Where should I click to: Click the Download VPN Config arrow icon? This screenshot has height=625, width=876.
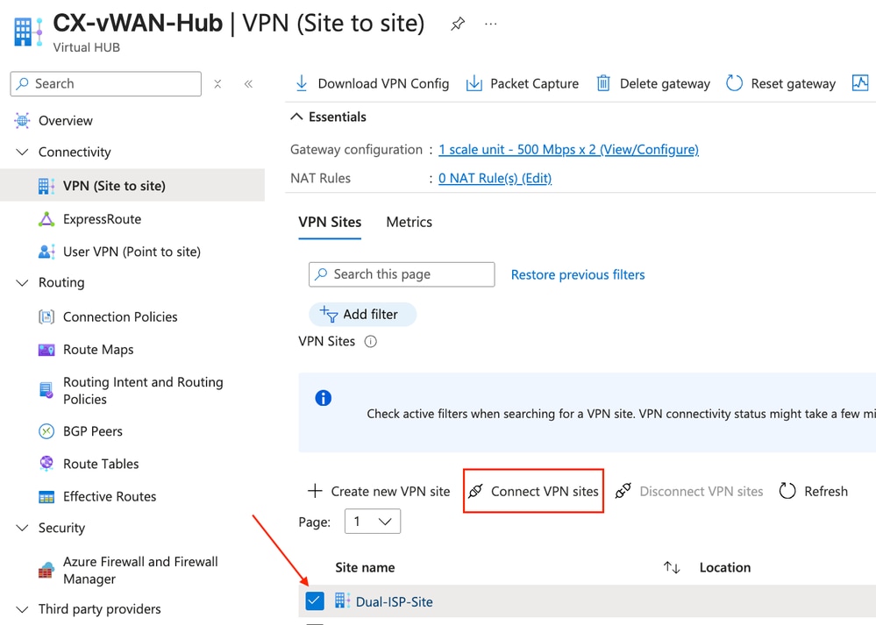click(x=302, y=84)
